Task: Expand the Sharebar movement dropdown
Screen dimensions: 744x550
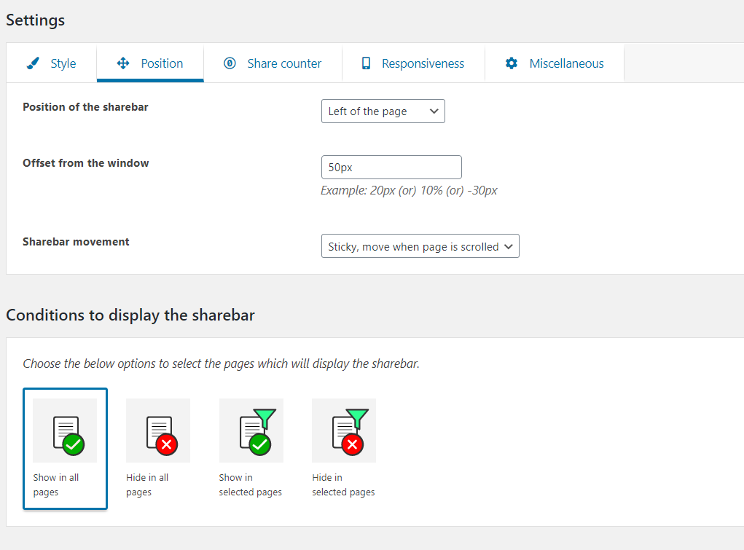Action: click(x=420, y=246)
